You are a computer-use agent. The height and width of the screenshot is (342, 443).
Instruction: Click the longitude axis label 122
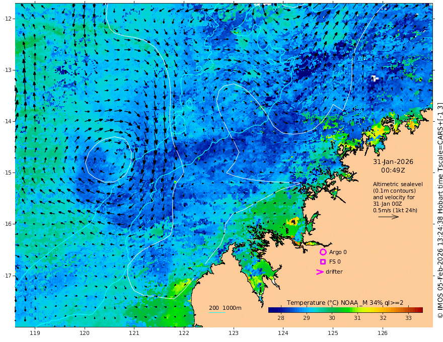click(184, 333)
